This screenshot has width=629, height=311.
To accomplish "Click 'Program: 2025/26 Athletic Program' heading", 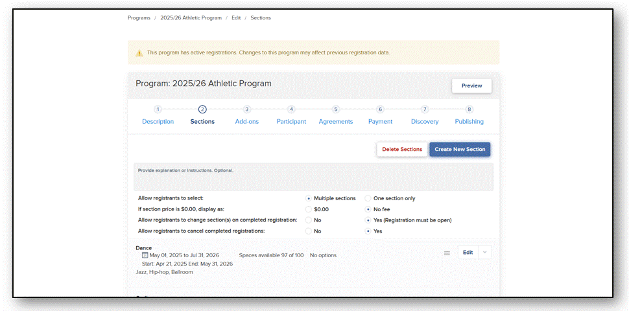I will pos(204,84).
